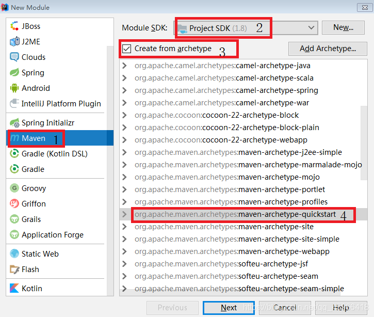Click the J2ME phone icon

(x=14, y=41)
